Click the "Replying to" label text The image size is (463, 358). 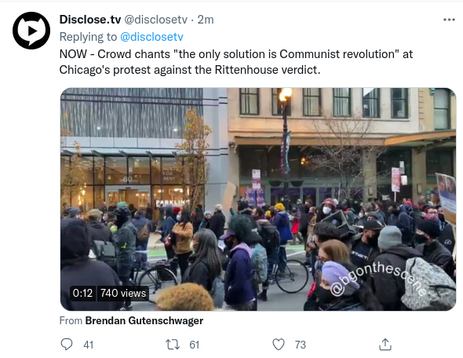click(x=88, y=37)
